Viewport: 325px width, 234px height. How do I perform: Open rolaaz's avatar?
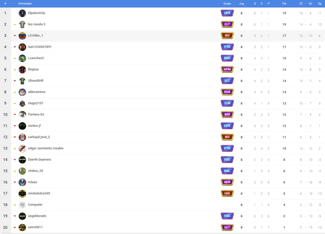pos(22,182)
